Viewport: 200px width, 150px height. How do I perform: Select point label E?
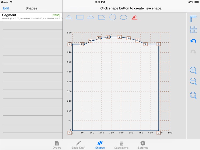[x=99, y=38]
